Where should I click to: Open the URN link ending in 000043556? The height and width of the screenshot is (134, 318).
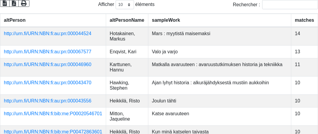coord(48,101)
